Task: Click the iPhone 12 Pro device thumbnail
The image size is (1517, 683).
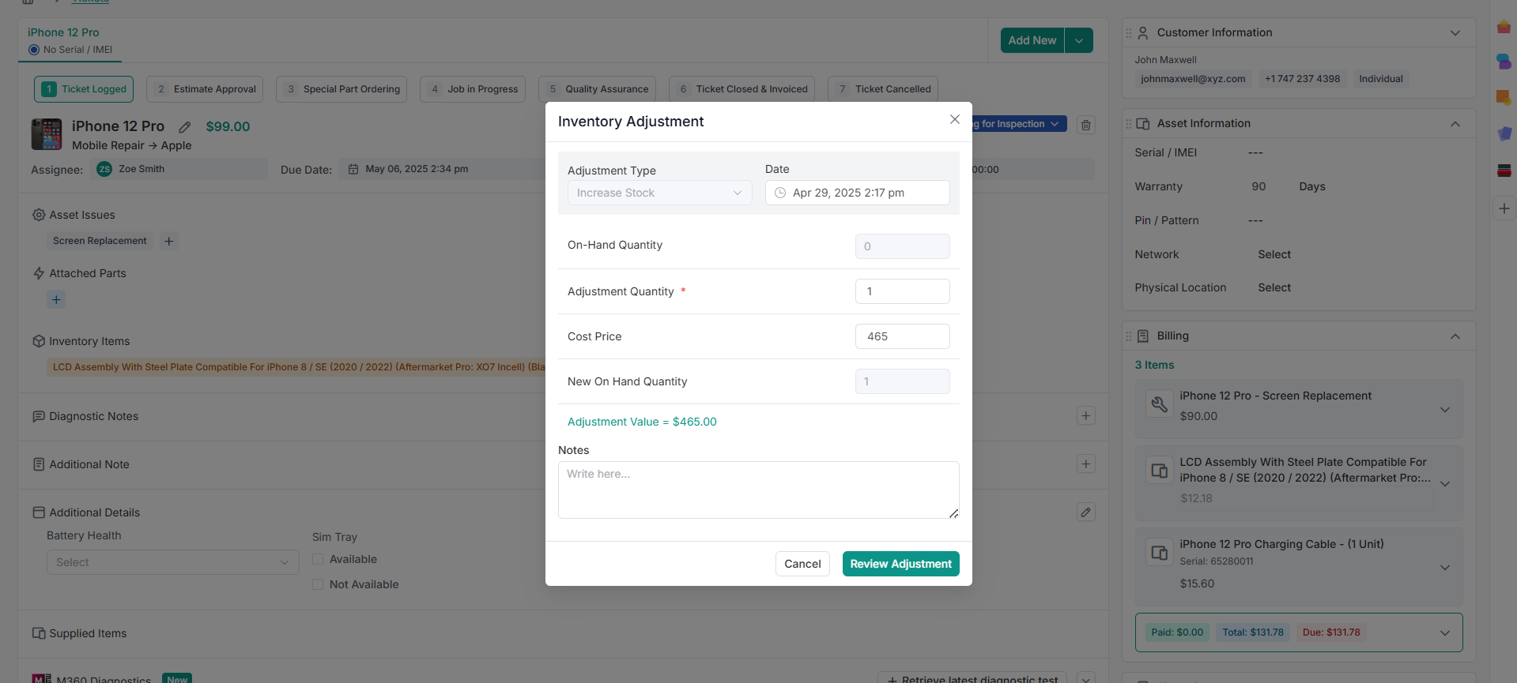Action: pos(47,134)
